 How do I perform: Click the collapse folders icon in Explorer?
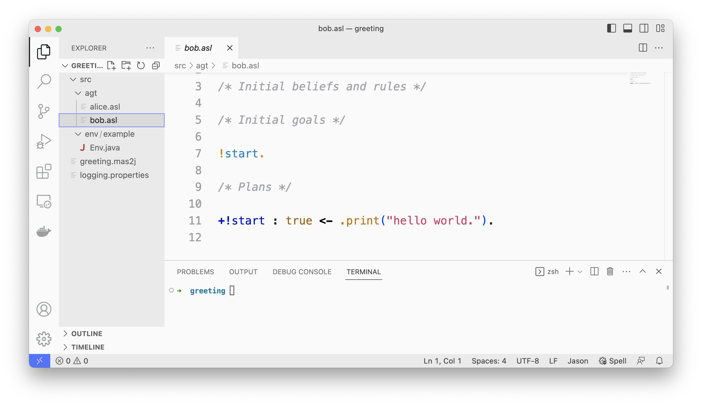156,65
